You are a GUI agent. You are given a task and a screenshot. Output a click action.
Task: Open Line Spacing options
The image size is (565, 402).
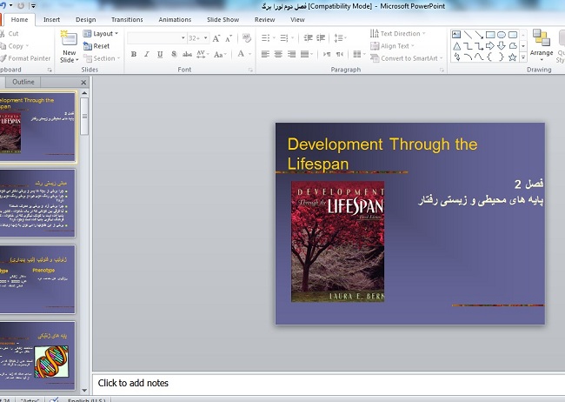tap(340, 38)
